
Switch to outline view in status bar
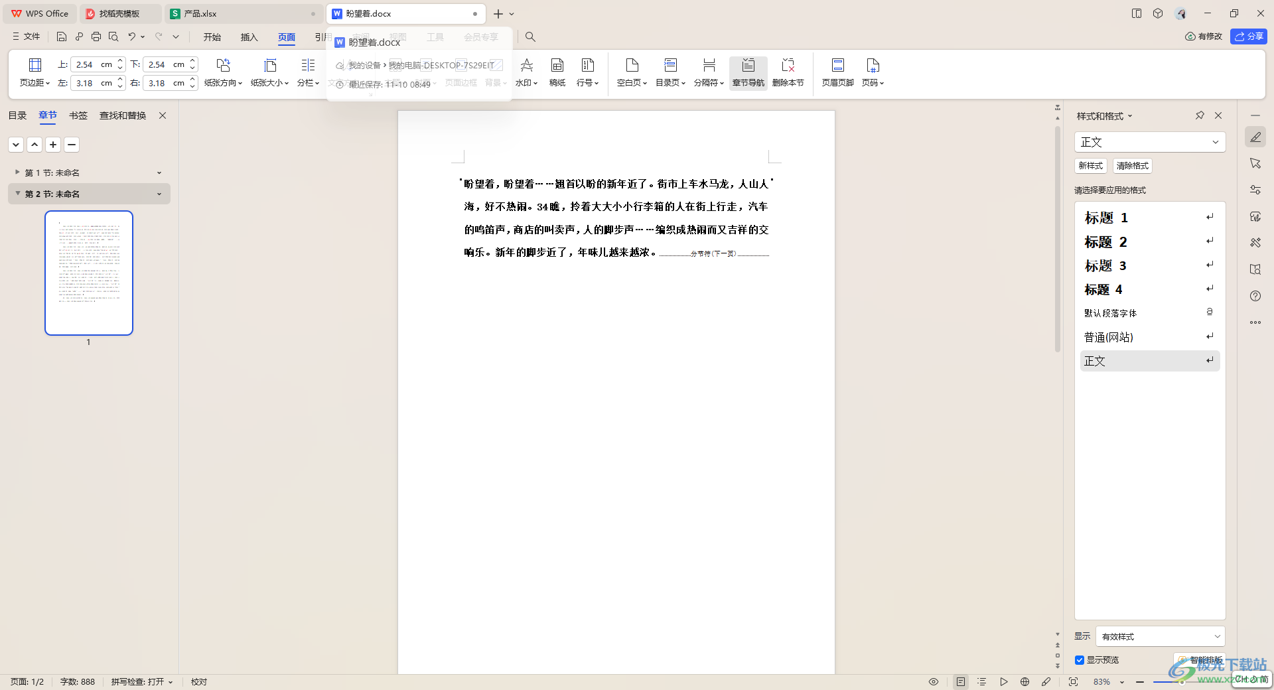point(982,681)
